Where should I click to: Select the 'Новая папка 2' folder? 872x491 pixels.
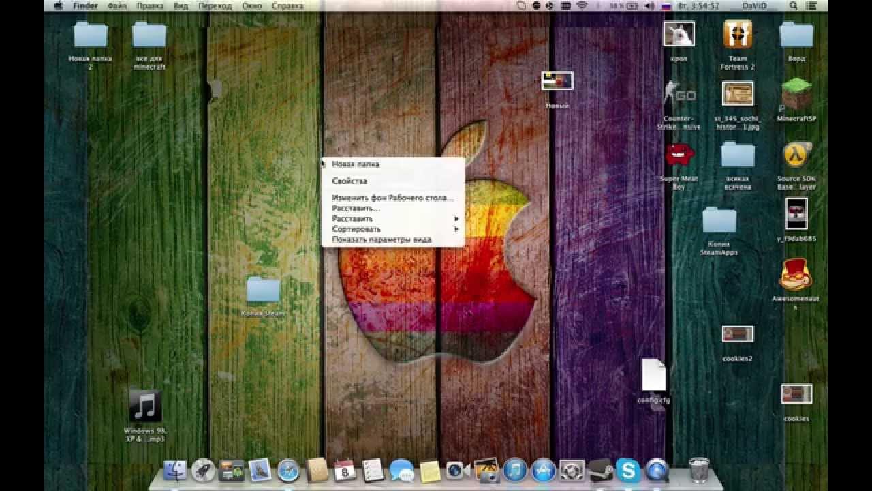[x=90, y=35]
